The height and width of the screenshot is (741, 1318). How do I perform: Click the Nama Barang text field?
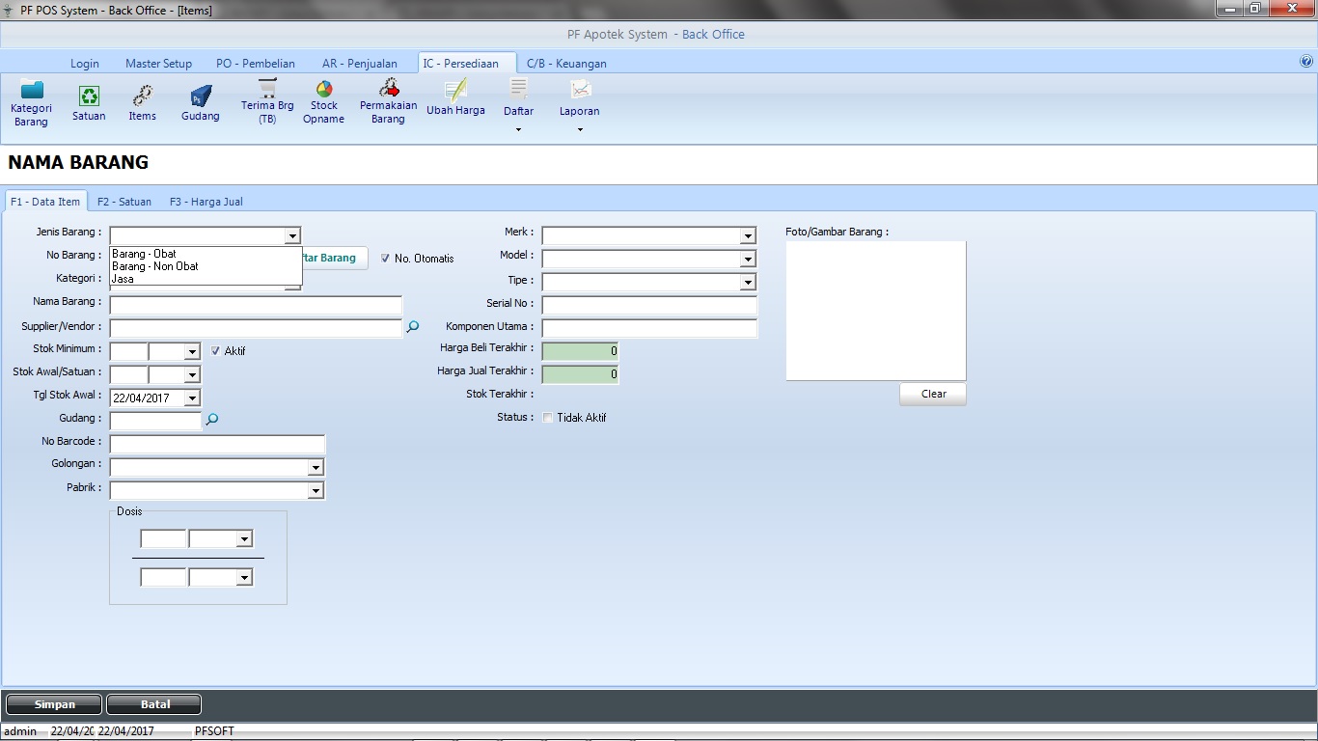click(x=256, y=306)
